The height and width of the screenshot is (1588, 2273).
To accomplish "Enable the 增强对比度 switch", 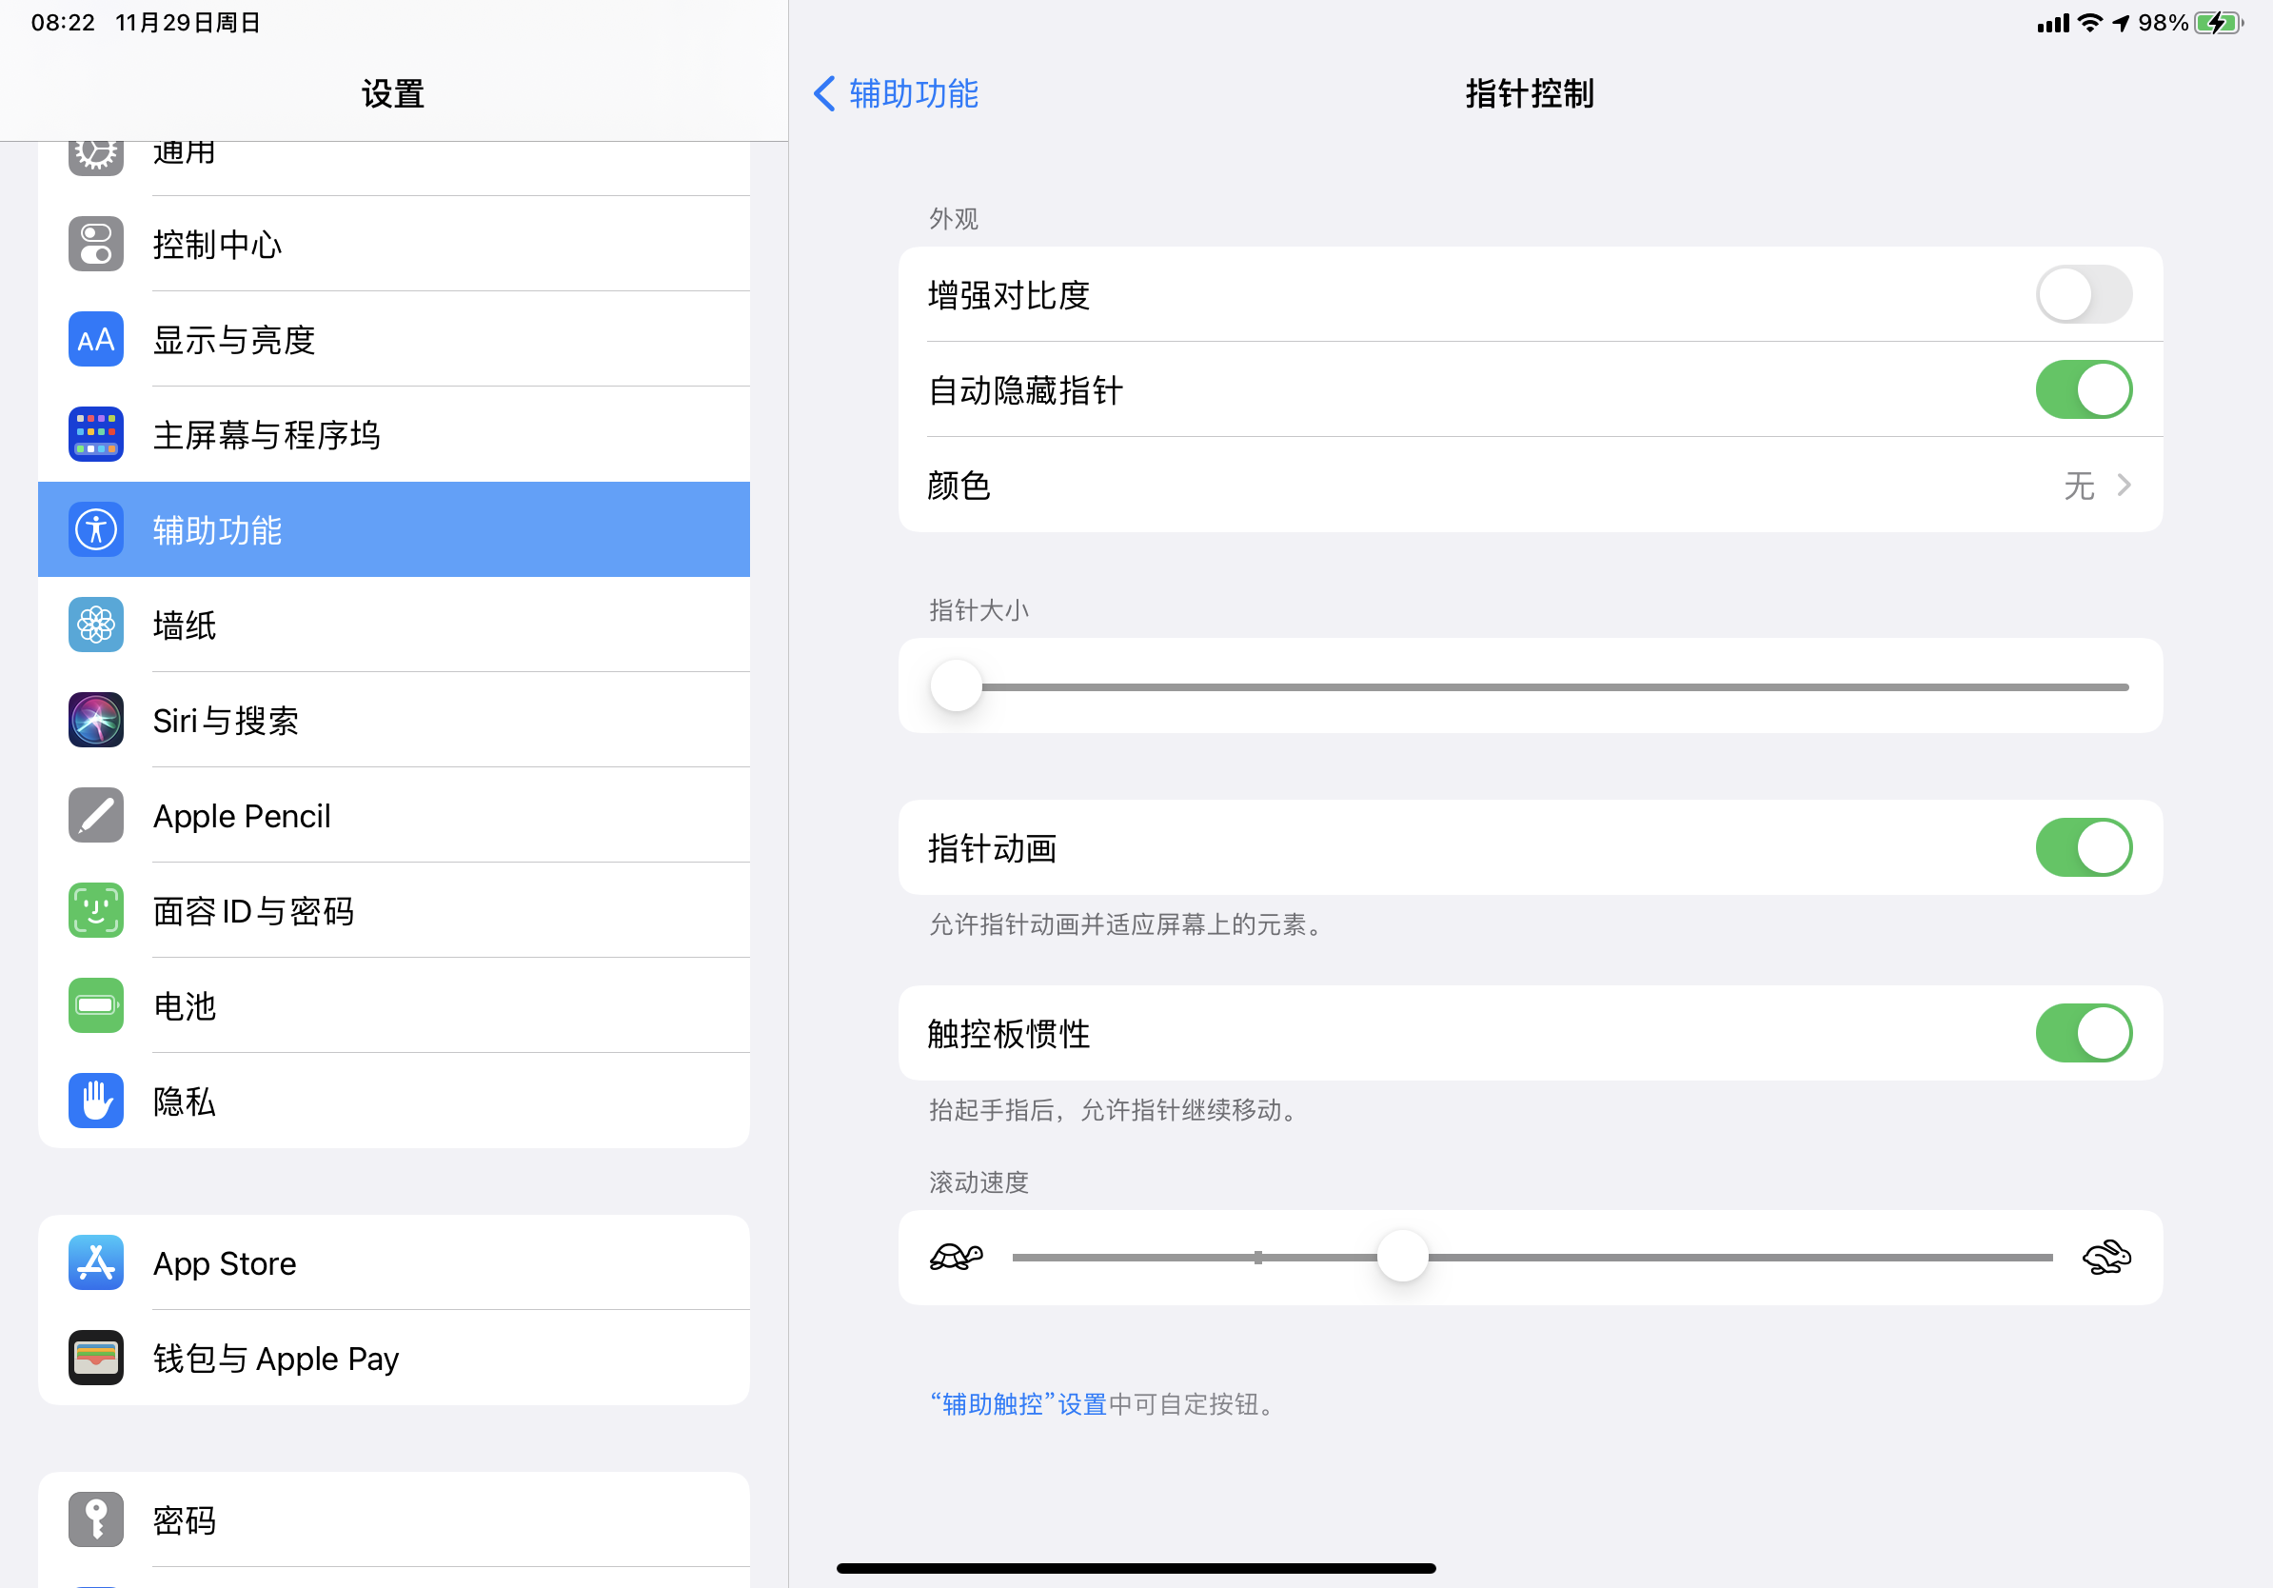I will [2083, 294].
